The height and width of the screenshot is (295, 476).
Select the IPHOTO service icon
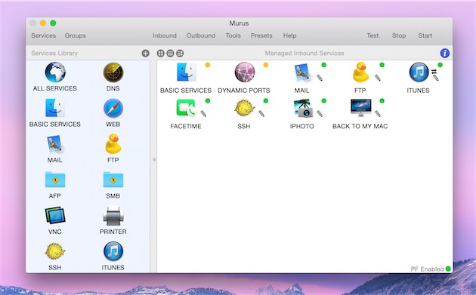[x=302, y=108]
